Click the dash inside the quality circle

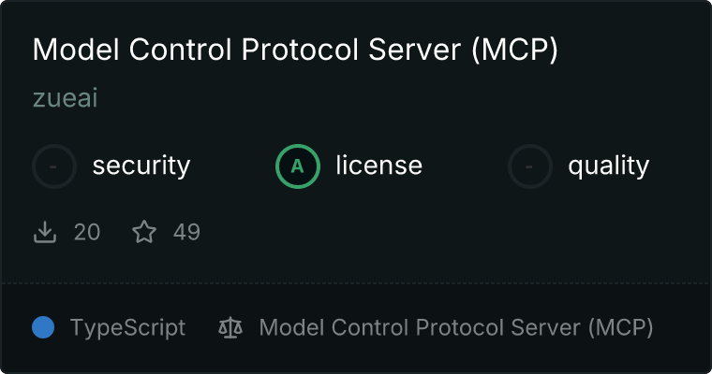click(x=529, y=166)
